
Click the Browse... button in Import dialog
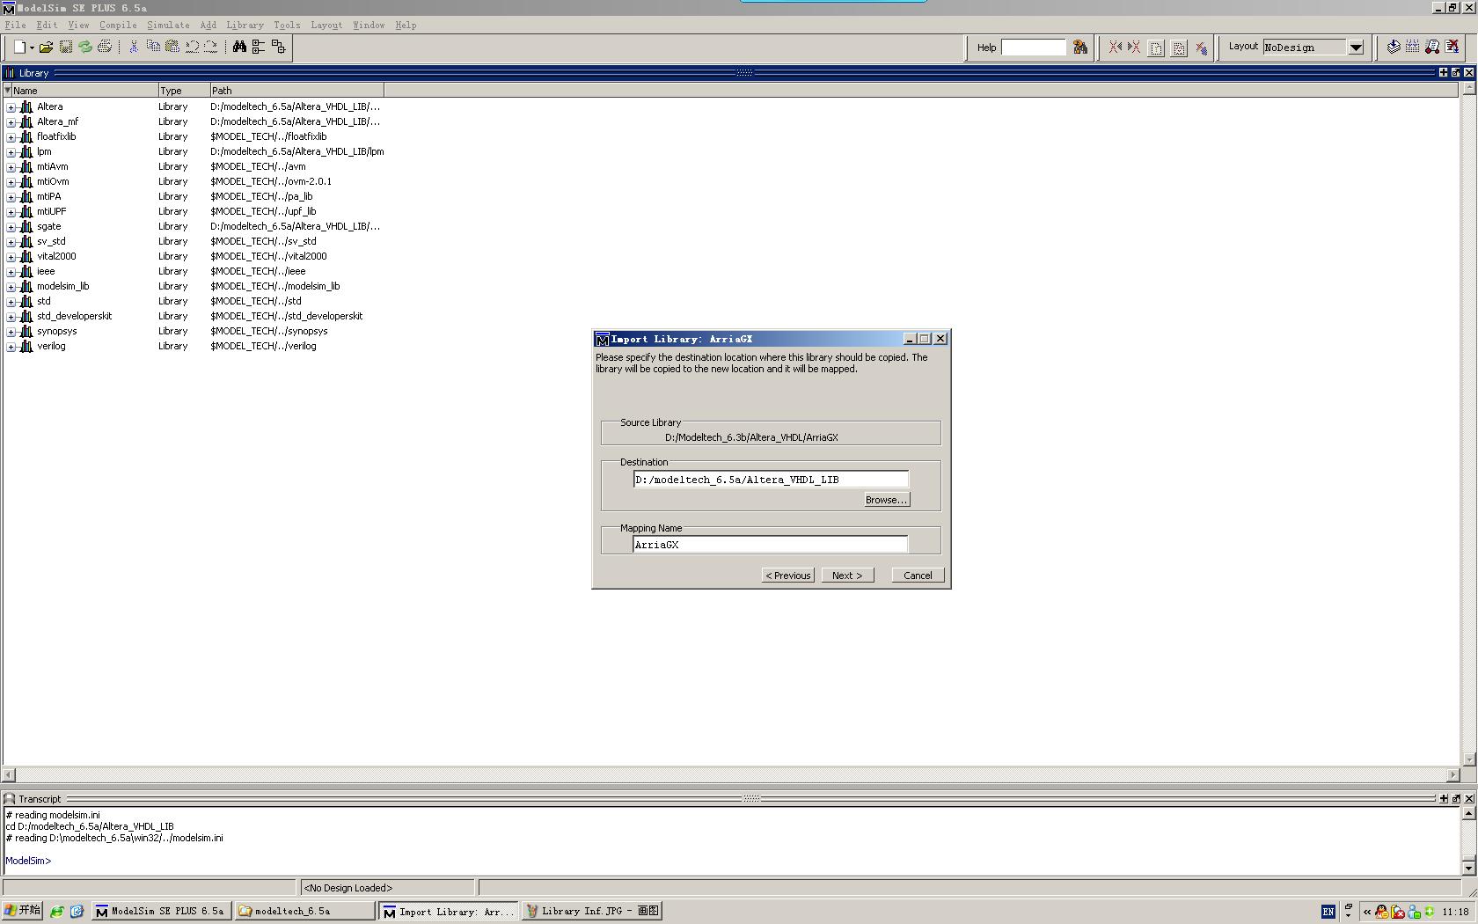click(x=886, y=500)
